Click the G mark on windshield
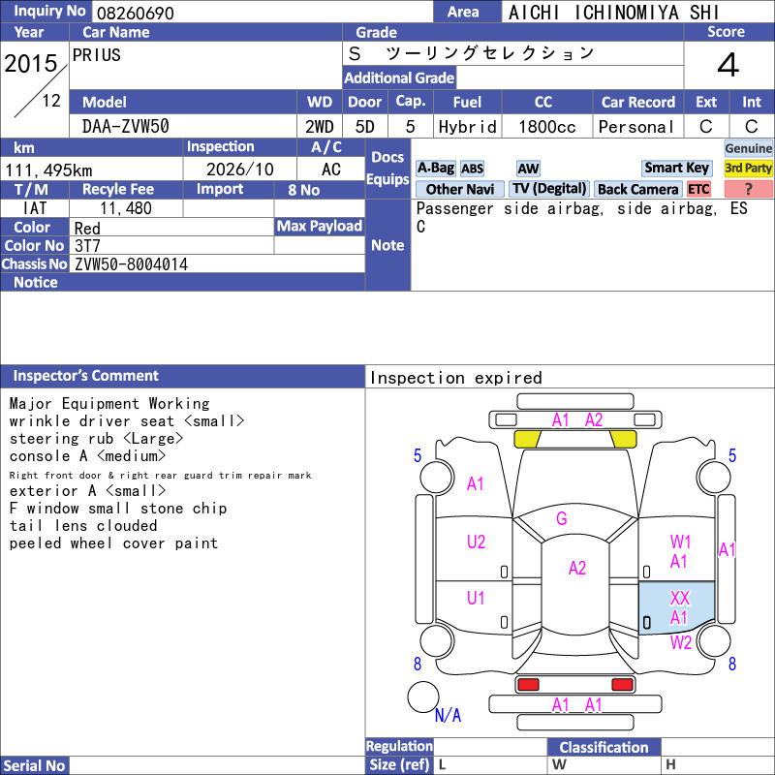Viewport: 775px width, 775px height. tap(562, 518)
